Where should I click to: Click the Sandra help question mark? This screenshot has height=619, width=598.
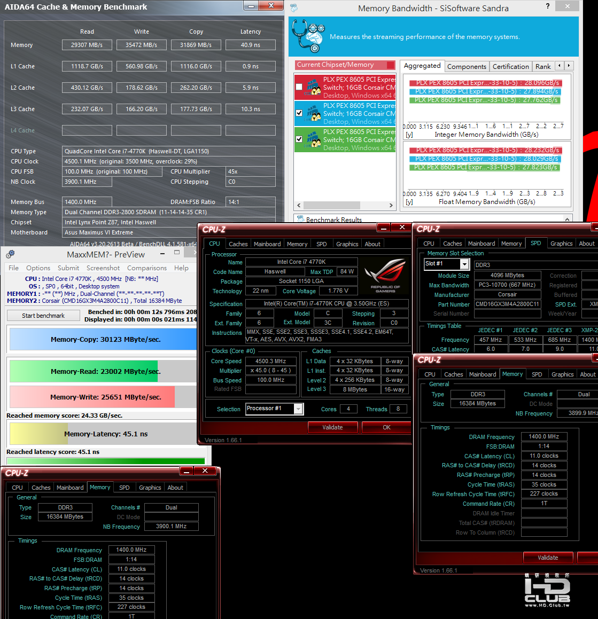coord(547,6)
